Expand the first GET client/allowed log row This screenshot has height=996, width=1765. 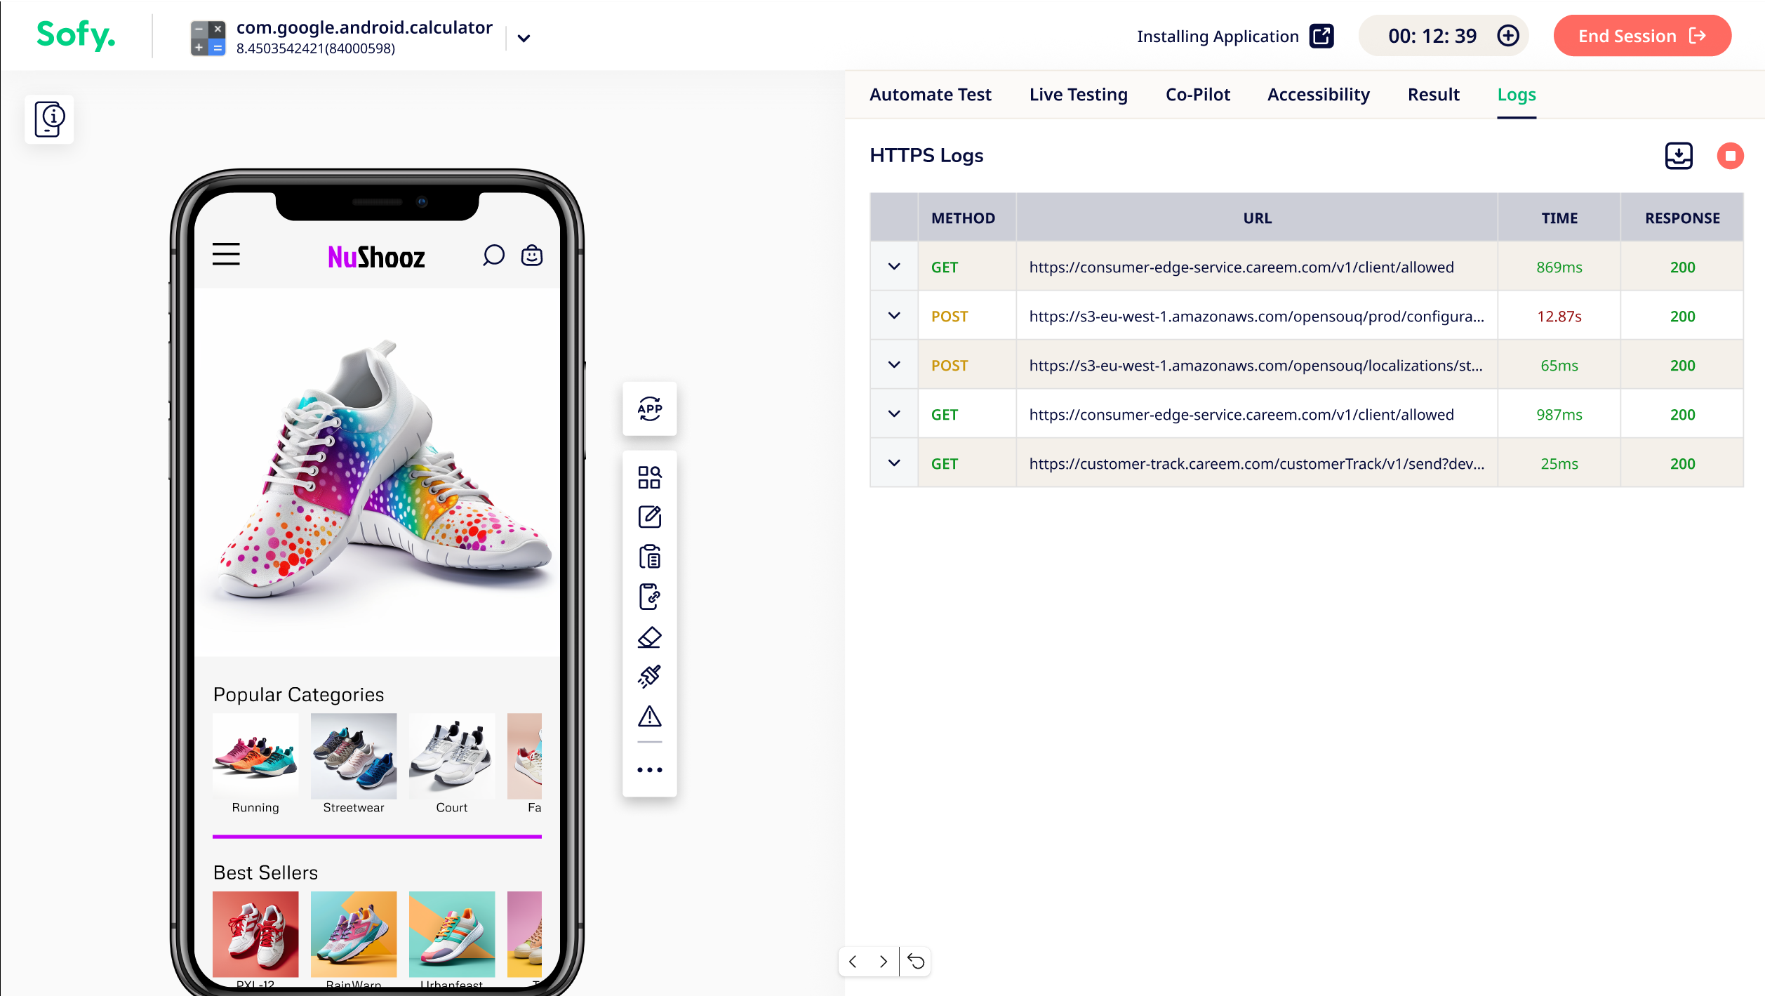click(894, 267)
